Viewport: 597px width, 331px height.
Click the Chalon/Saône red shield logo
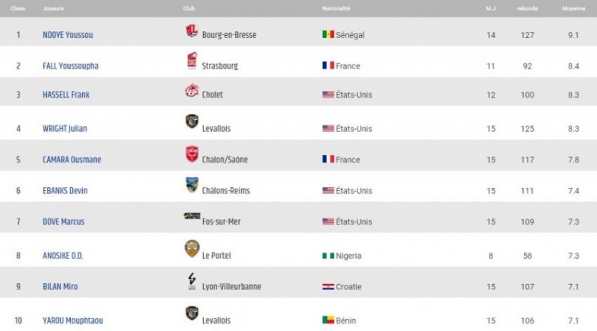coord(192,154)
